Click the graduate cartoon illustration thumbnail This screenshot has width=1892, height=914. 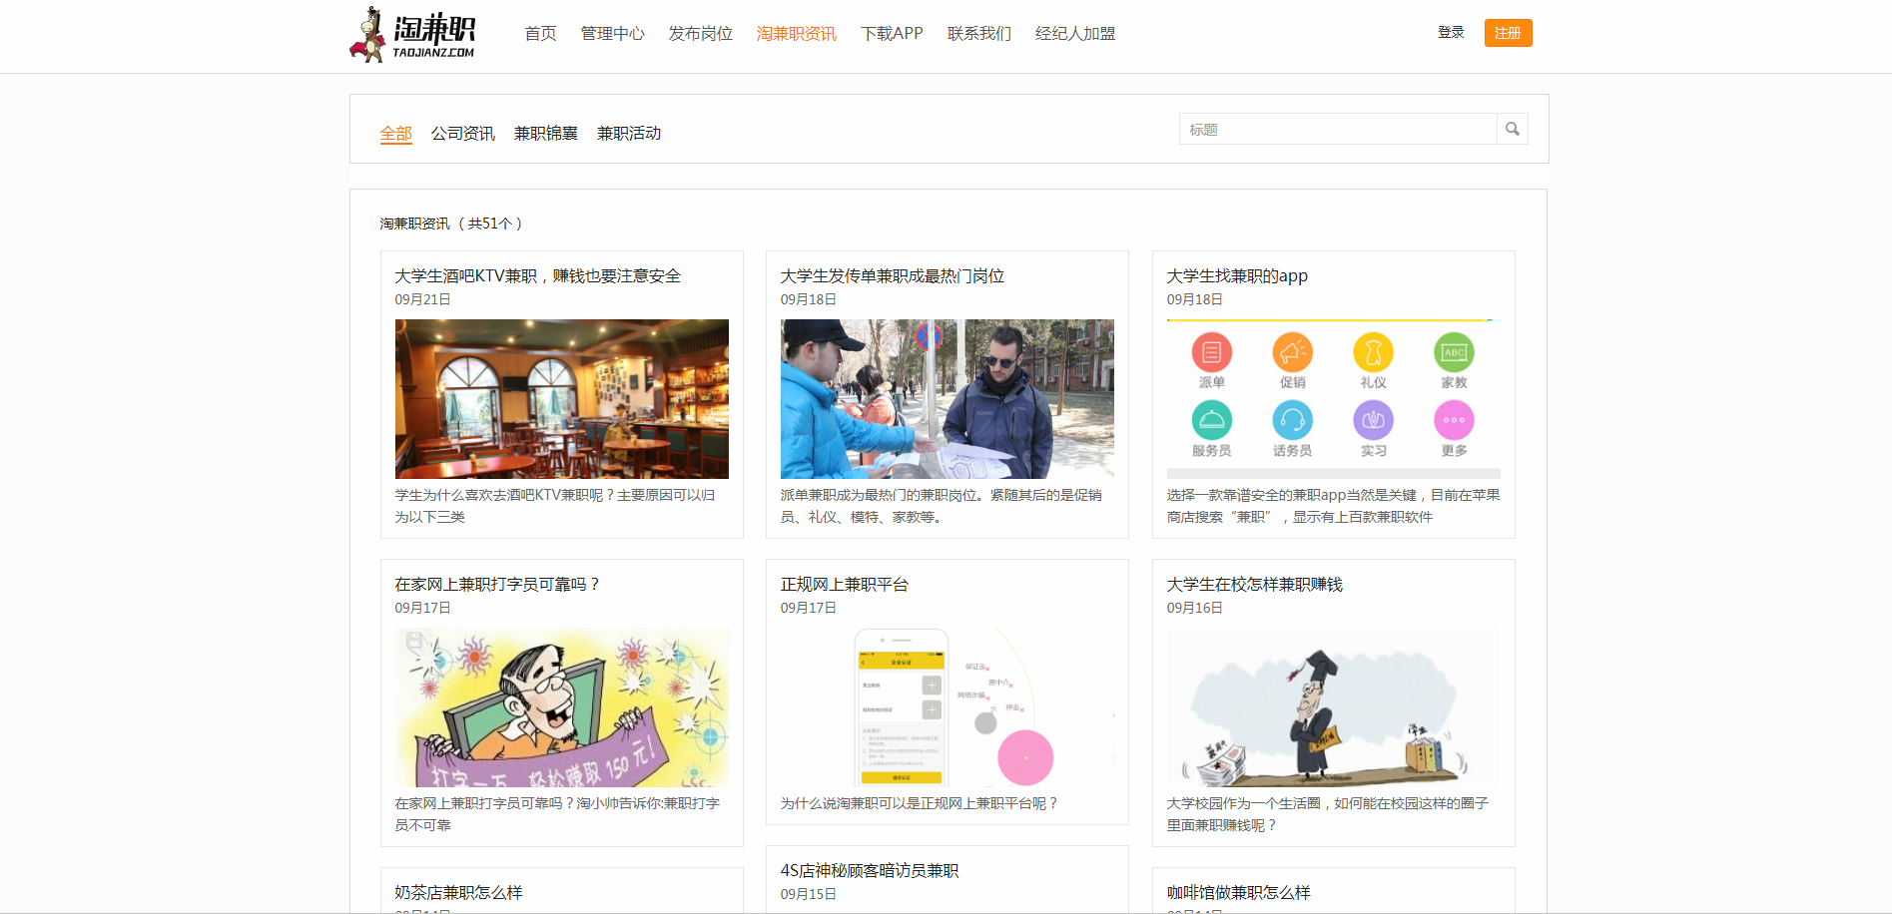(1333, 707)
